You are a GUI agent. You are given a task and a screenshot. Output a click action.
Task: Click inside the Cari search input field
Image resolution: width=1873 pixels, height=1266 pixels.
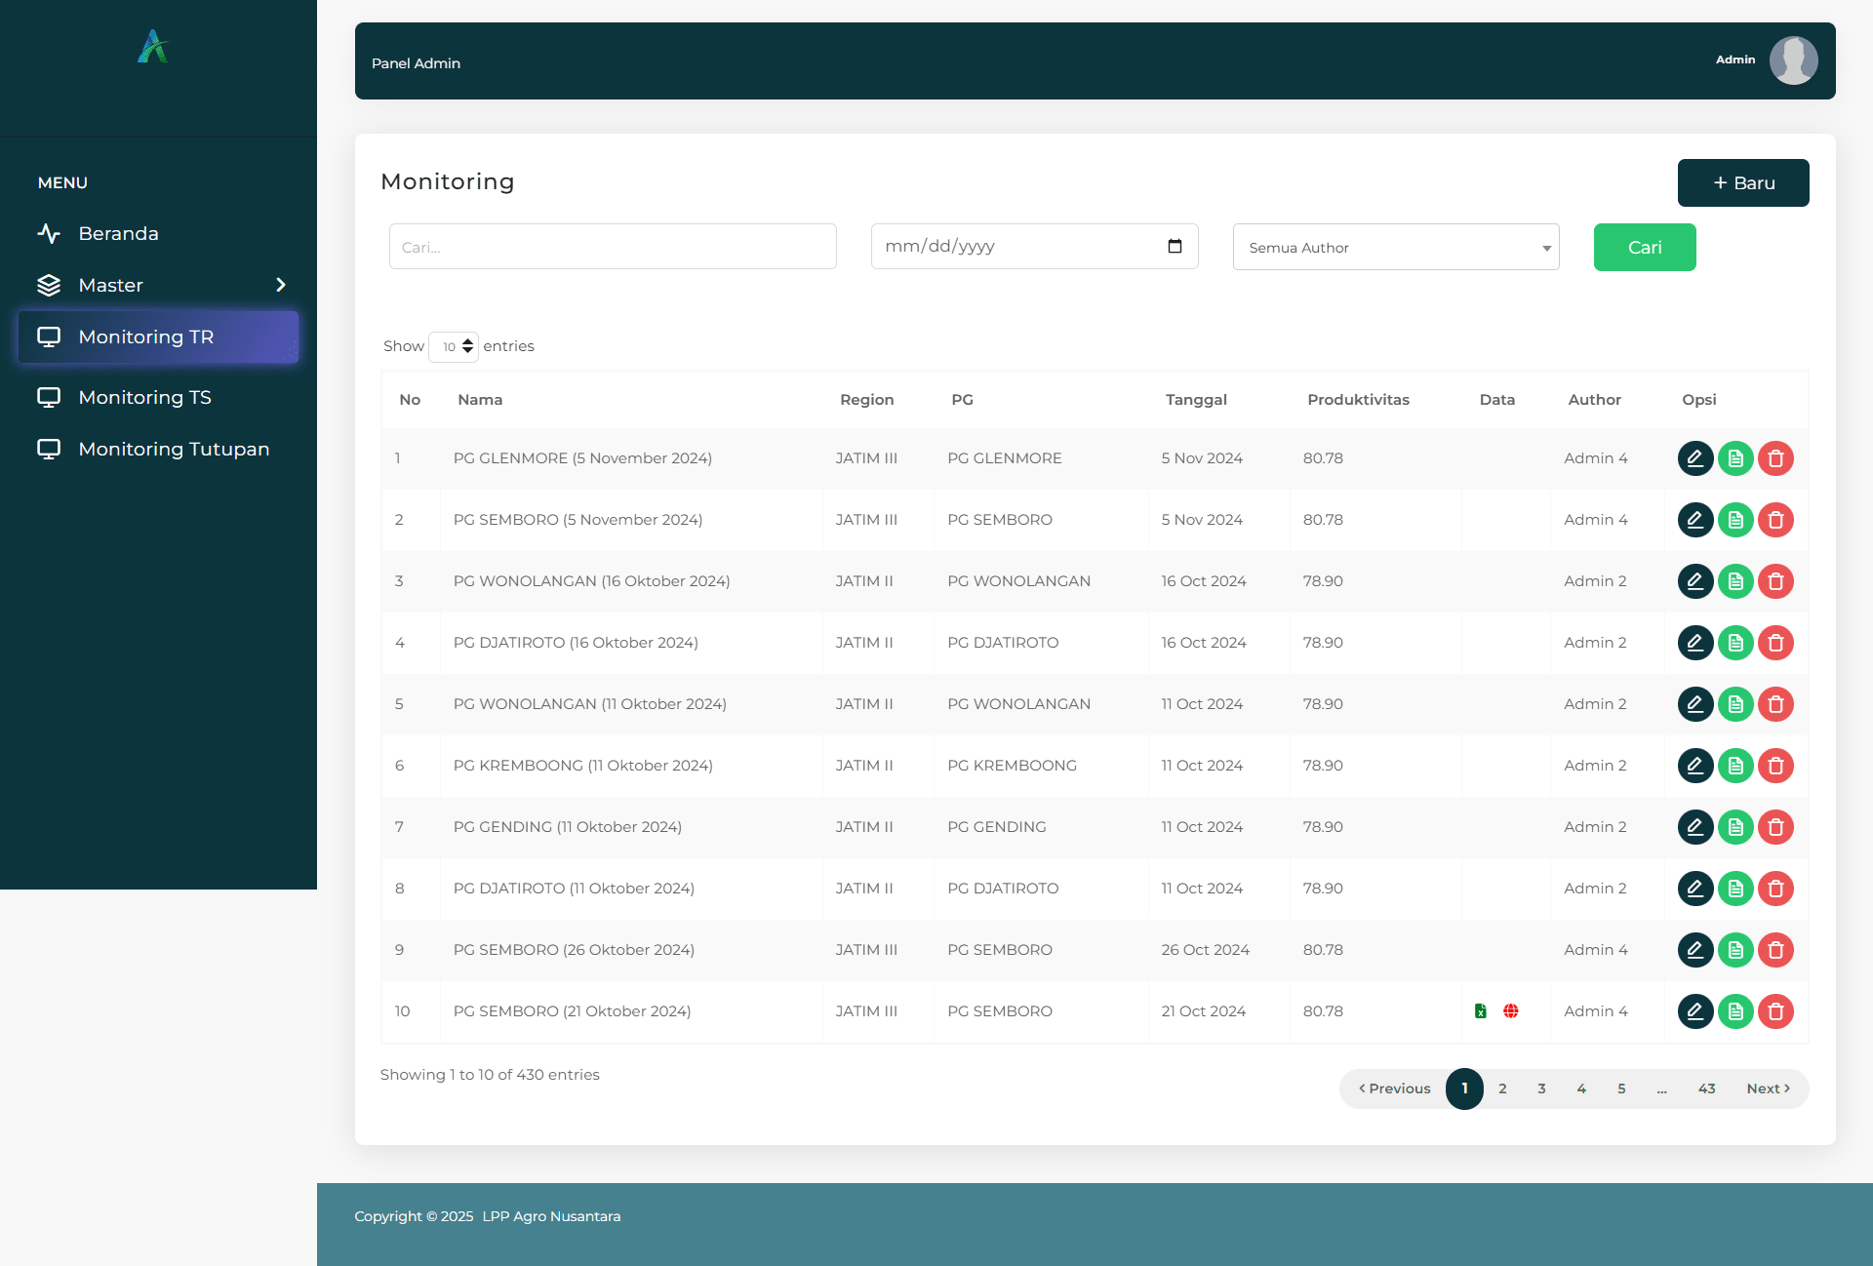[612, 247]
